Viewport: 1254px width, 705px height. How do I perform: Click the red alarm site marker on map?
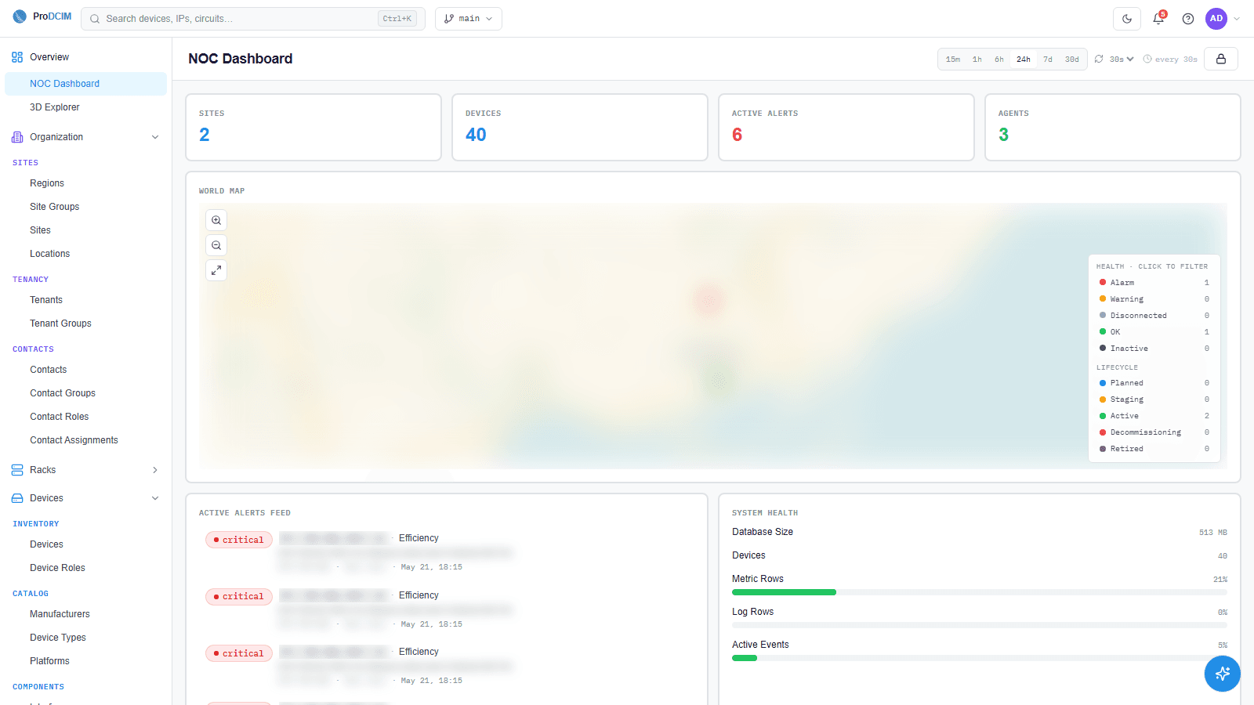click(709, 300)
